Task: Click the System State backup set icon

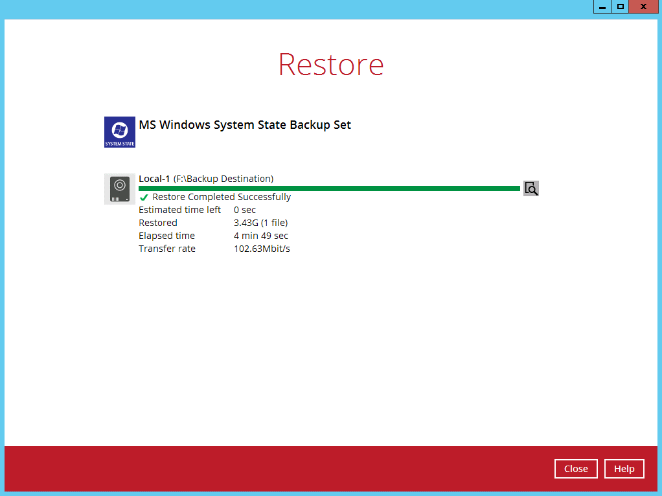Action: point(120,132)
